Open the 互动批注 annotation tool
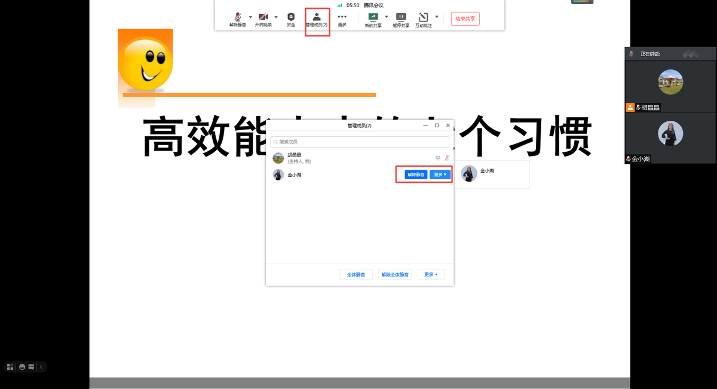 (423, 18)
